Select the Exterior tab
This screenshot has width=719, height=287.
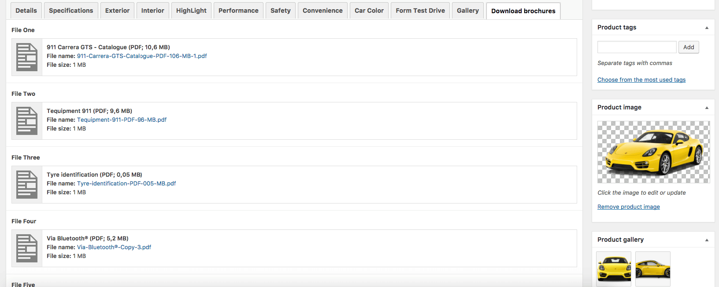(117, 11)
